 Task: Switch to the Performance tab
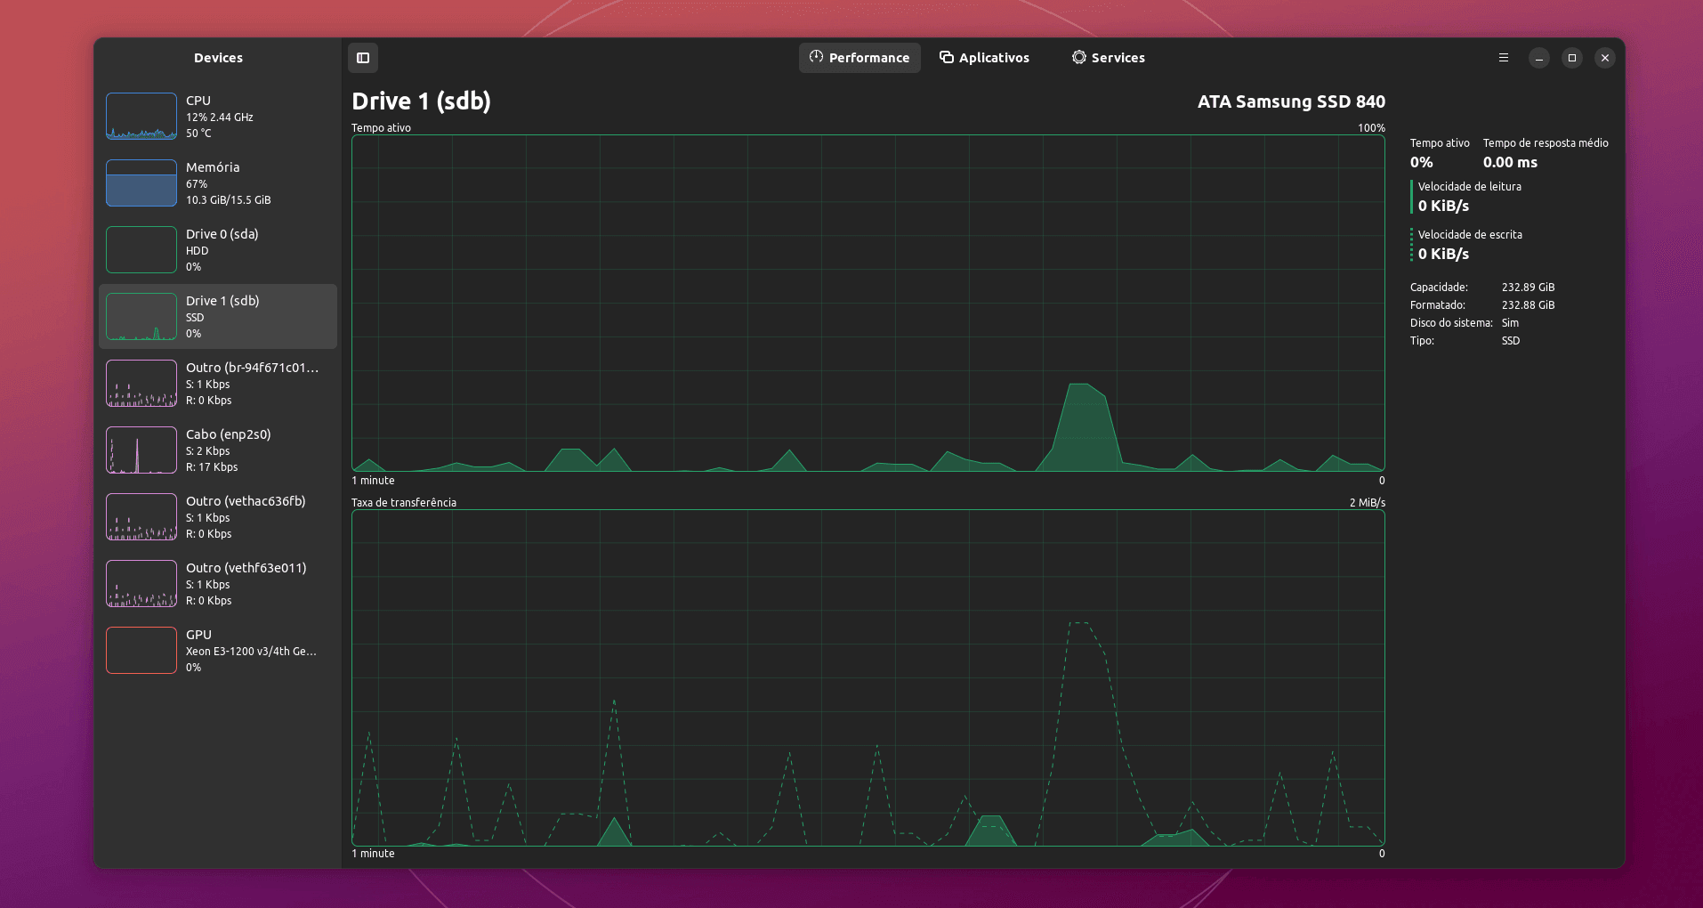pyautogui.click(x=860, y=58)
